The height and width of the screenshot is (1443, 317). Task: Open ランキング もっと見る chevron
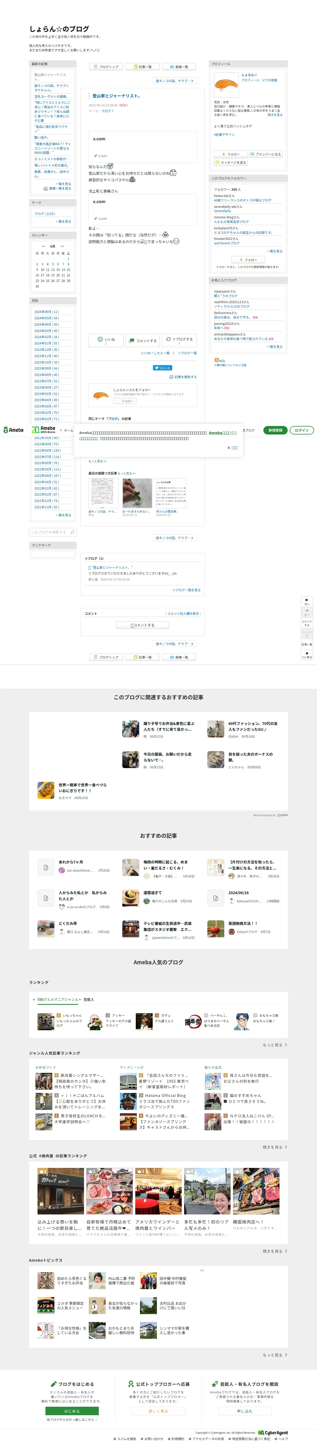275,1045
